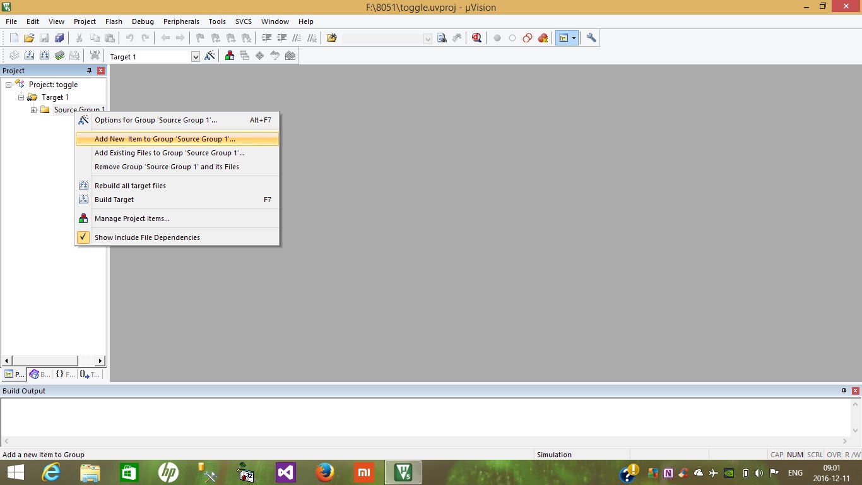
Task: Expand the Source Group 1 tree node
Action: 33,109
